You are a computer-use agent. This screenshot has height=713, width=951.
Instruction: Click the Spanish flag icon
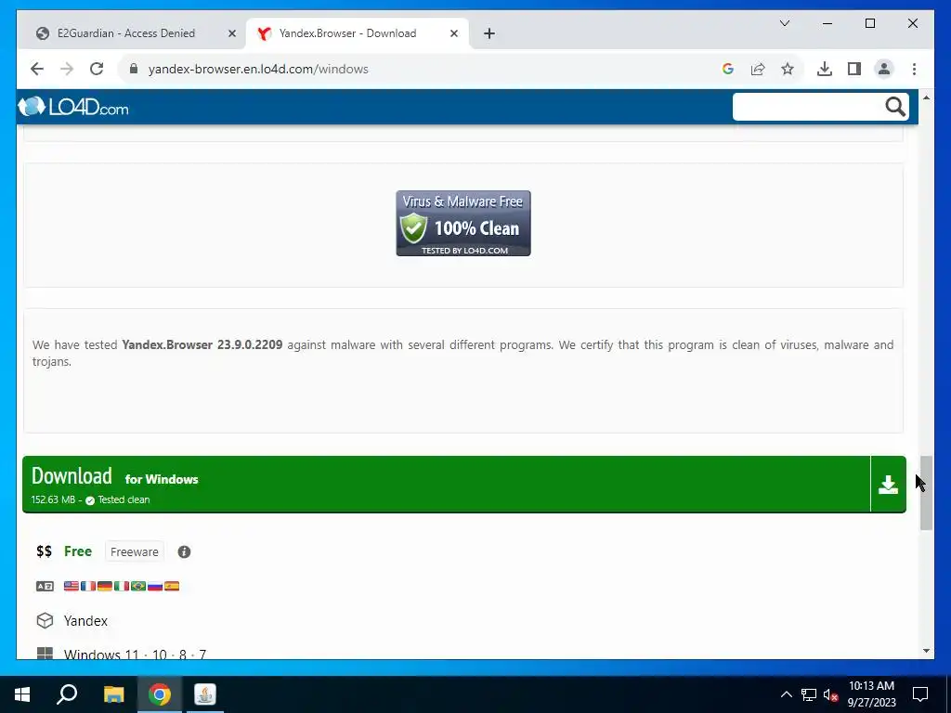tap(172, 587)
